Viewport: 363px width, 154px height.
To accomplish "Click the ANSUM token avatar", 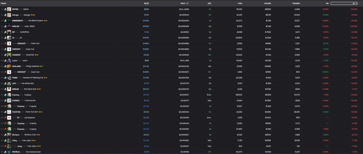I will (x=9, y=89).
